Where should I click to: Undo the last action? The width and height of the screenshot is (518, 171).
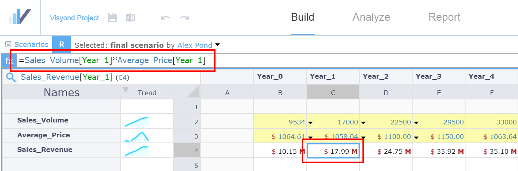coord(165,18)
